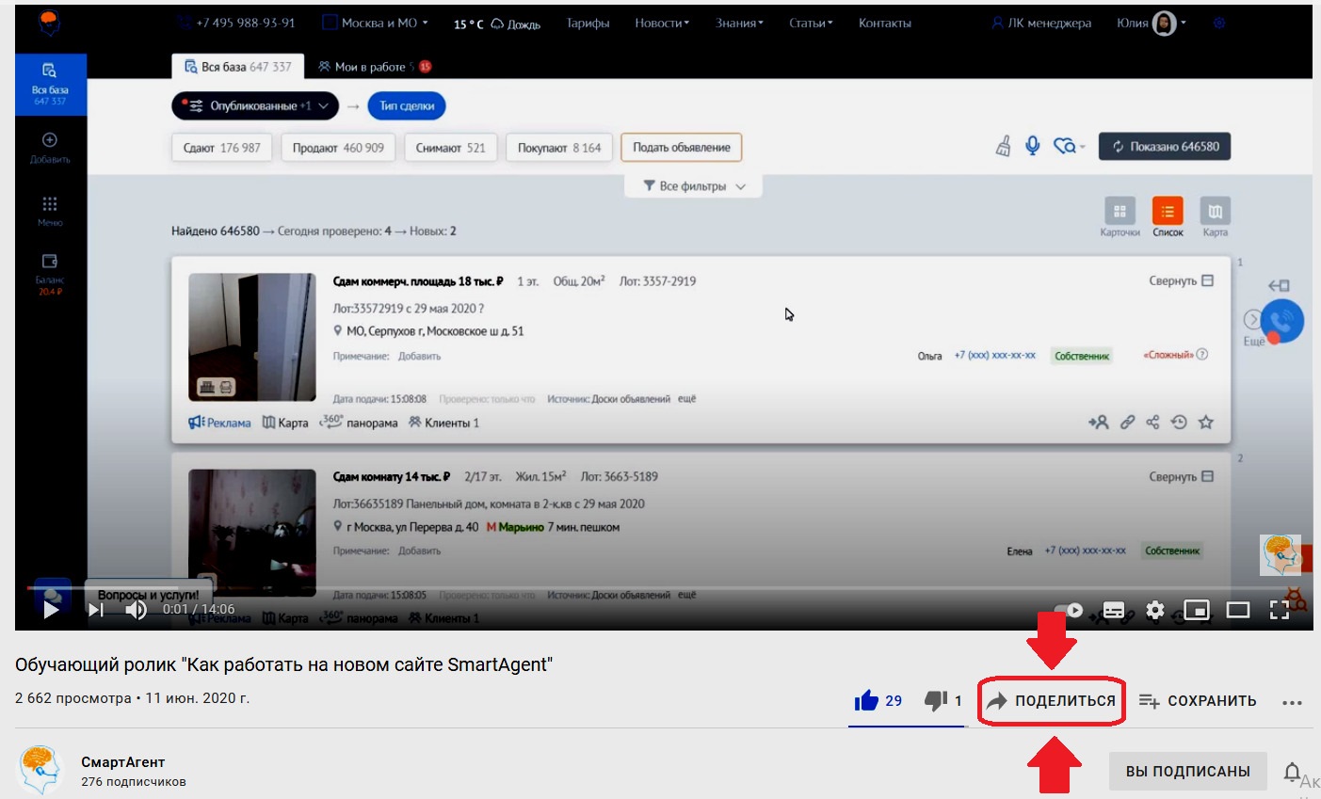Screen dimensions: 1321x799
Task: Open the saved searches heart dropdown
Action: point(1069,146)
